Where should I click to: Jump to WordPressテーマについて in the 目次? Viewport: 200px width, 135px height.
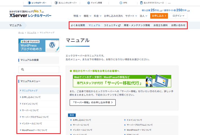[139, 130]
